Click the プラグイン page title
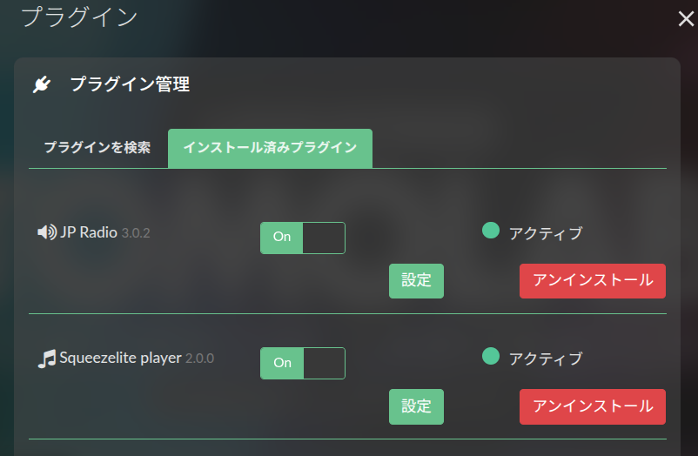Viewport: 698px width, 456px height. 79,17
